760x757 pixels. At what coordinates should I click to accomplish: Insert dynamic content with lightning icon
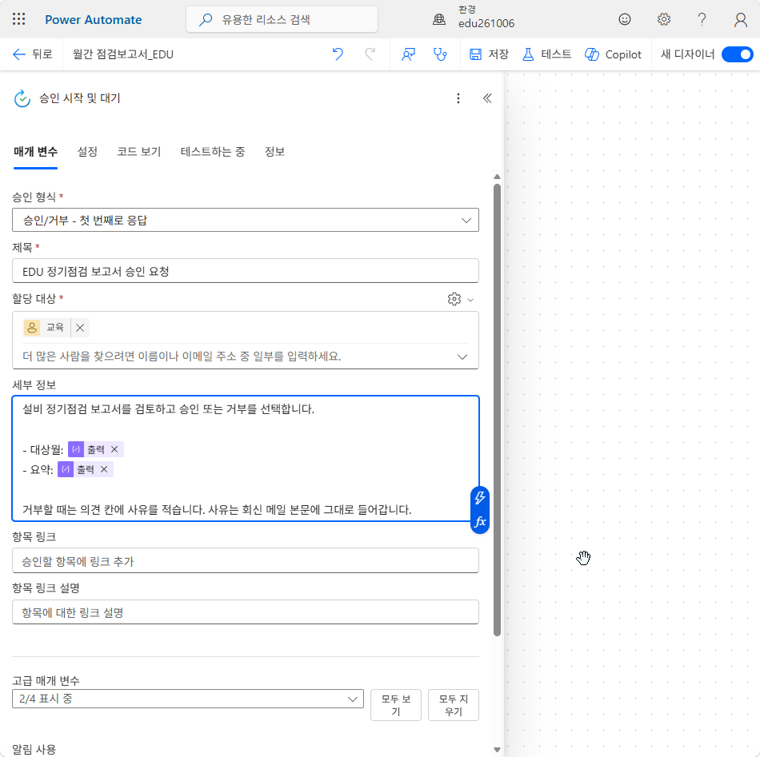tap(479, 498)
